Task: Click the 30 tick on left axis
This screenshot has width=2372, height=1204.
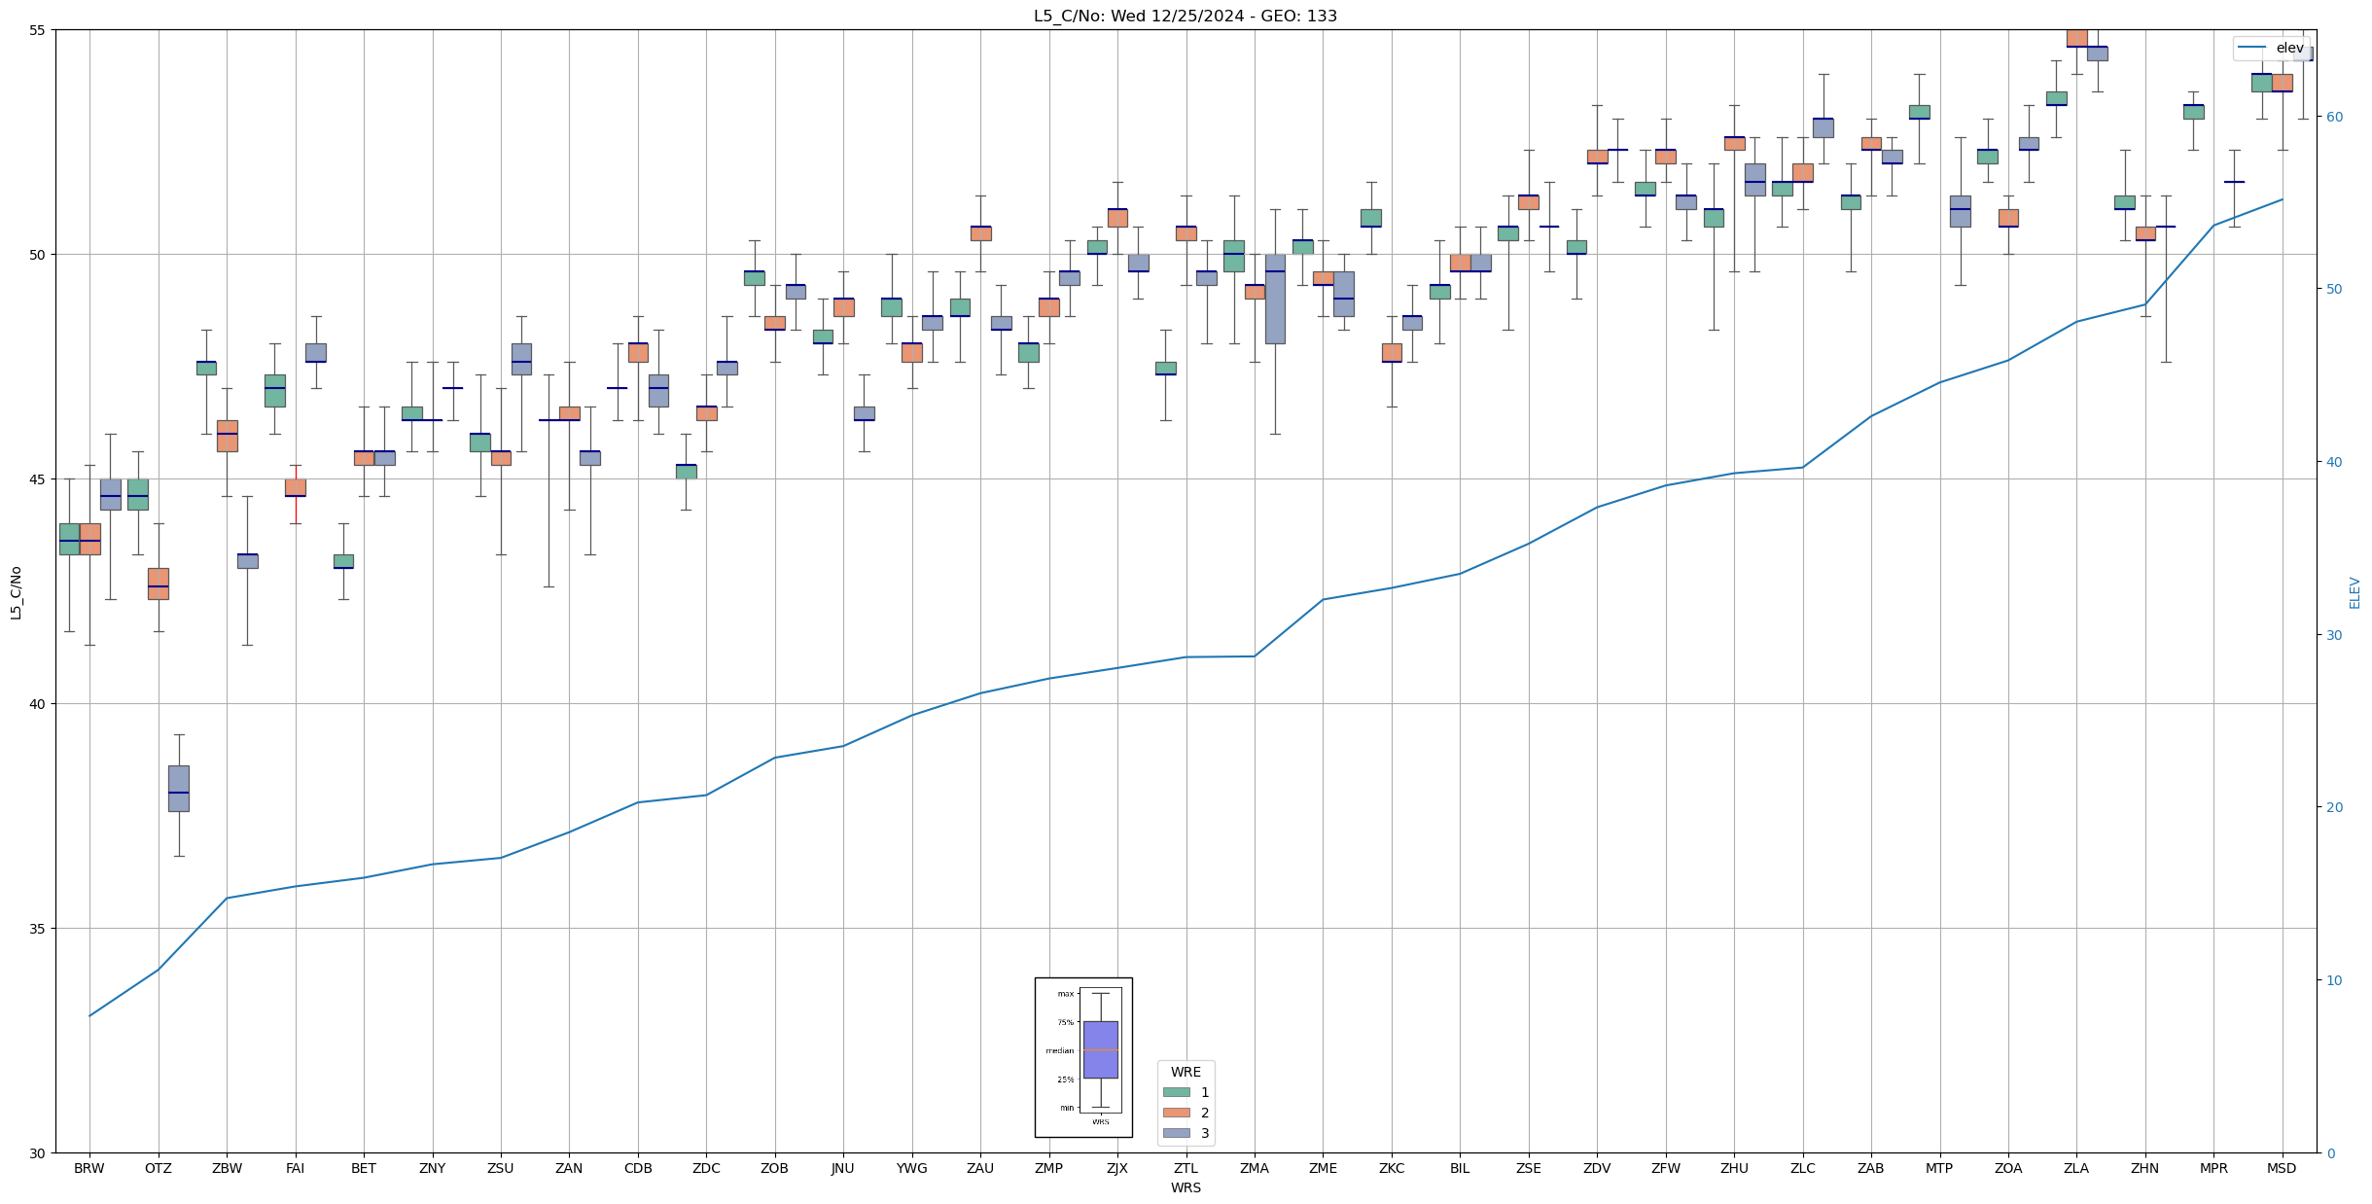Action: coord(38,1153)
